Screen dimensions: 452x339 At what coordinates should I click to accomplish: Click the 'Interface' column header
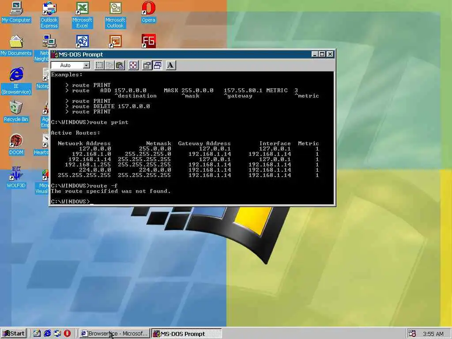click(x=275, y=143)
